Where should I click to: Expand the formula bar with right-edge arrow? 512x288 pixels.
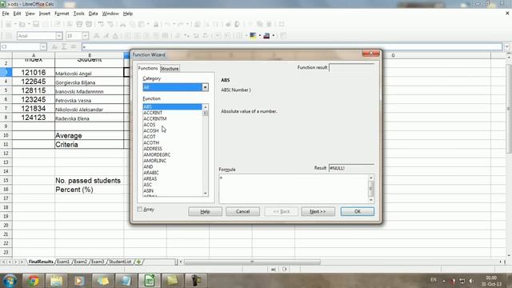click(x=506, y=46)
